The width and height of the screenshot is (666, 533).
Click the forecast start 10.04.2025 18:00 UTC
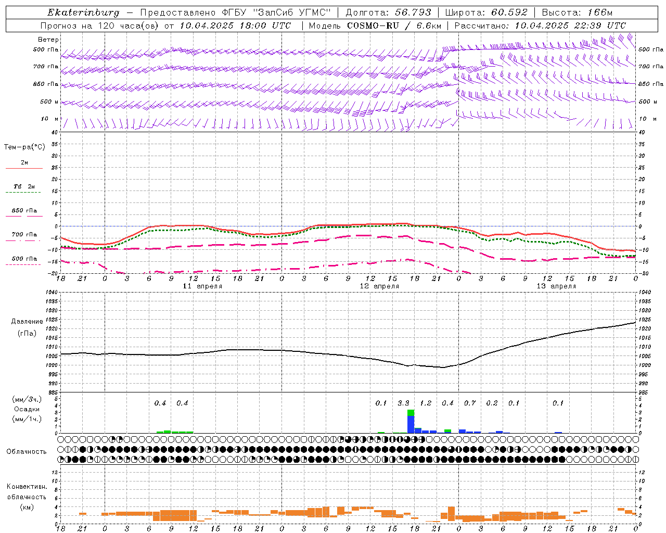[x=235, y=26]
